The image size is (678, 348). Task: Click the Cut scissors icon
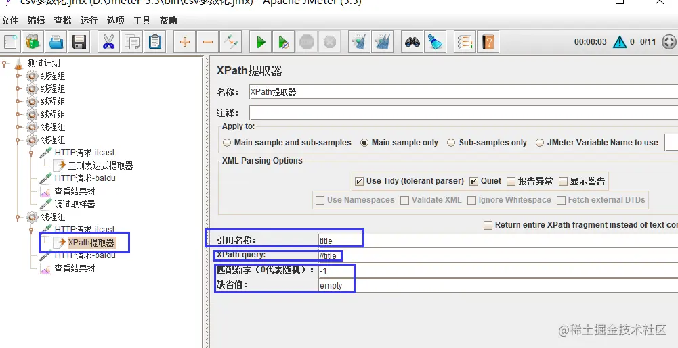(x=108, y=42)
